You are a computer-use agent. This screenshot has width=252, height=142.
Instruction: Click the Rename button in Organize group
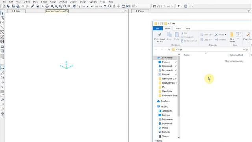click(x=220, y=39)
